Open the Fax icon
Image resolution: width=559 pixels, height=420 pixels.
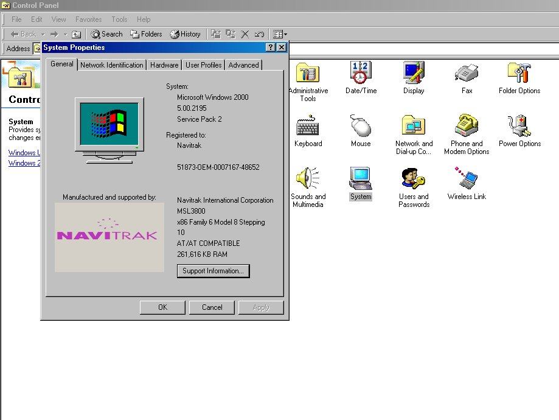pyautogui.click(x=467, y=74)
